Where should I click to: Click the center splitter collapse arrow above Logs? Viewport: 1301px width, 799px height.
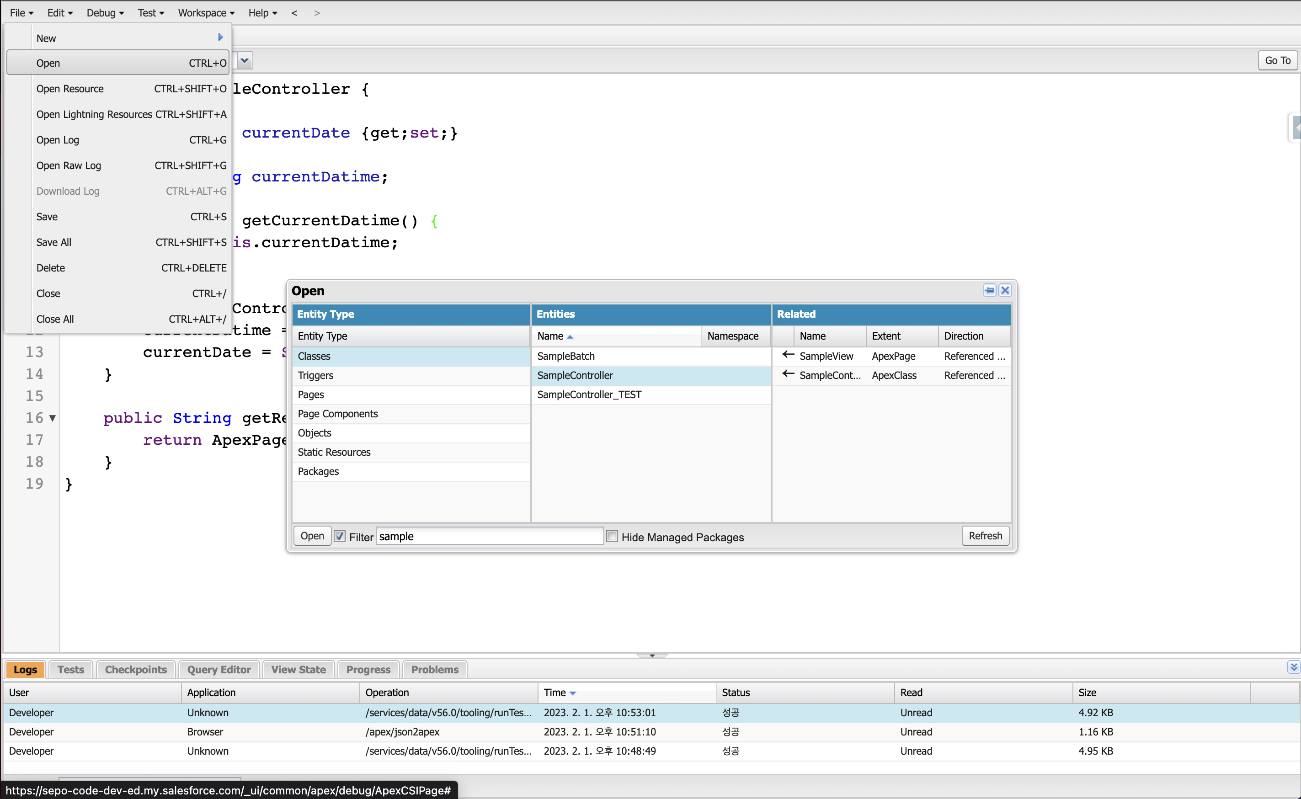652,655
